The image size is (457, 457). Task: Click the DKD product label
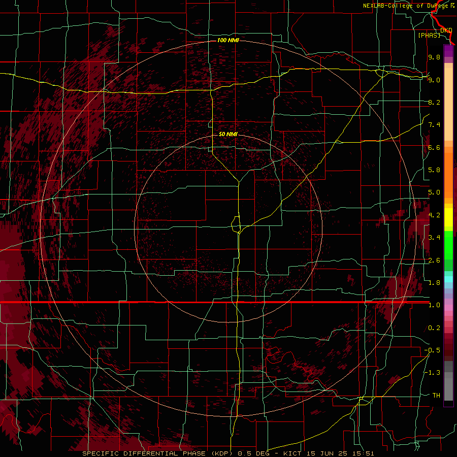[446, 30]
